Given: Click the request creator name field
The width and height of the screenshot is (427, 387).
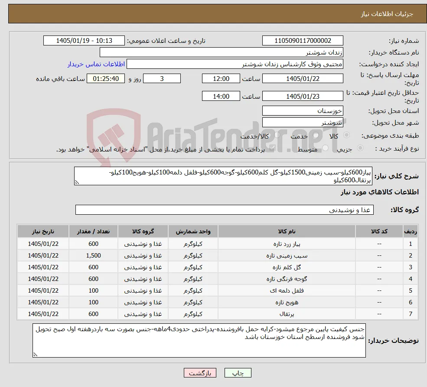Looking at the screenshot, I should coord(235,64).
